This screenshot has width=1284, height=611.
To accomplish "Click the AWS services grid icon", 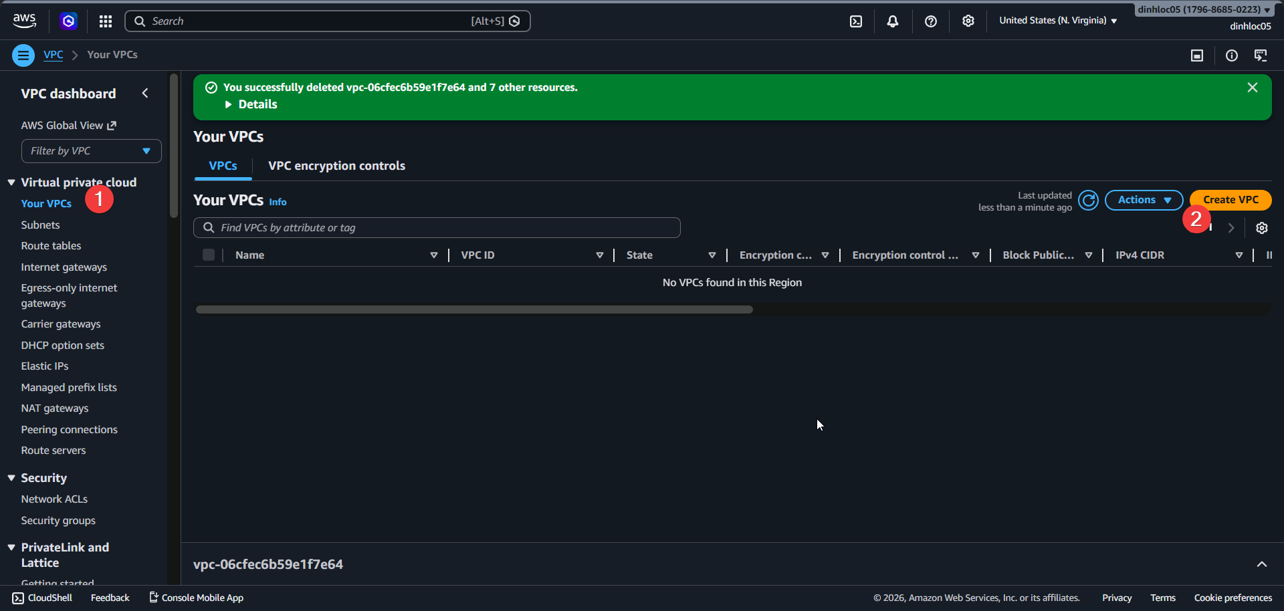I will 105,21.
